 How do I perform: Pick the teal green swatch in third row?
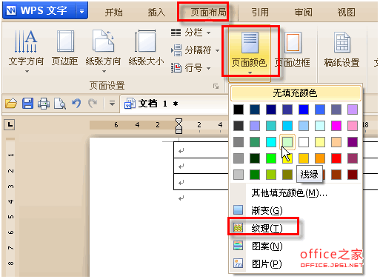click(x=255, y=142)
